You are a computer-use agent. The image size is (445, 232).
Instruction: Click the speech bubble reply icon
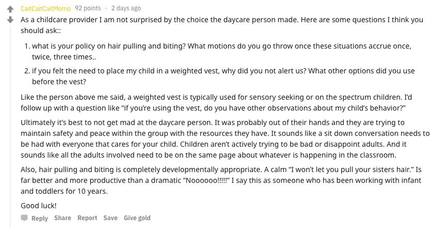(x=24, y=218)
